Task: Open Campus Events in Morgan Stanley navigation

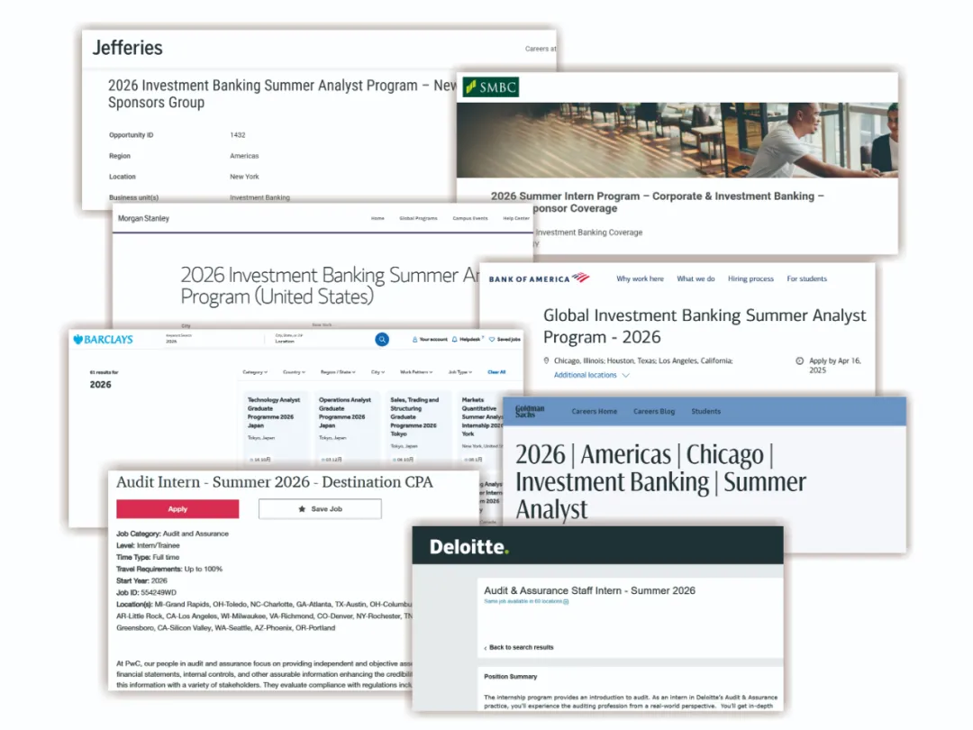Action: click(x=469, y=218)
